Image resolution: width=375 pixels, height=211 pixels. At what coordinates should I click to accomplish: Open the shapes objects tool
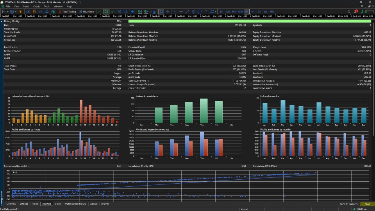click(x=212, y=11)
